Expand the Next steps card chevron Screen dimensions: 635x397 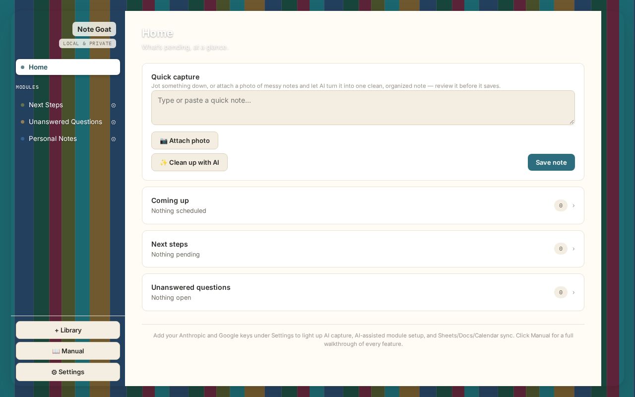click(573, 249)
